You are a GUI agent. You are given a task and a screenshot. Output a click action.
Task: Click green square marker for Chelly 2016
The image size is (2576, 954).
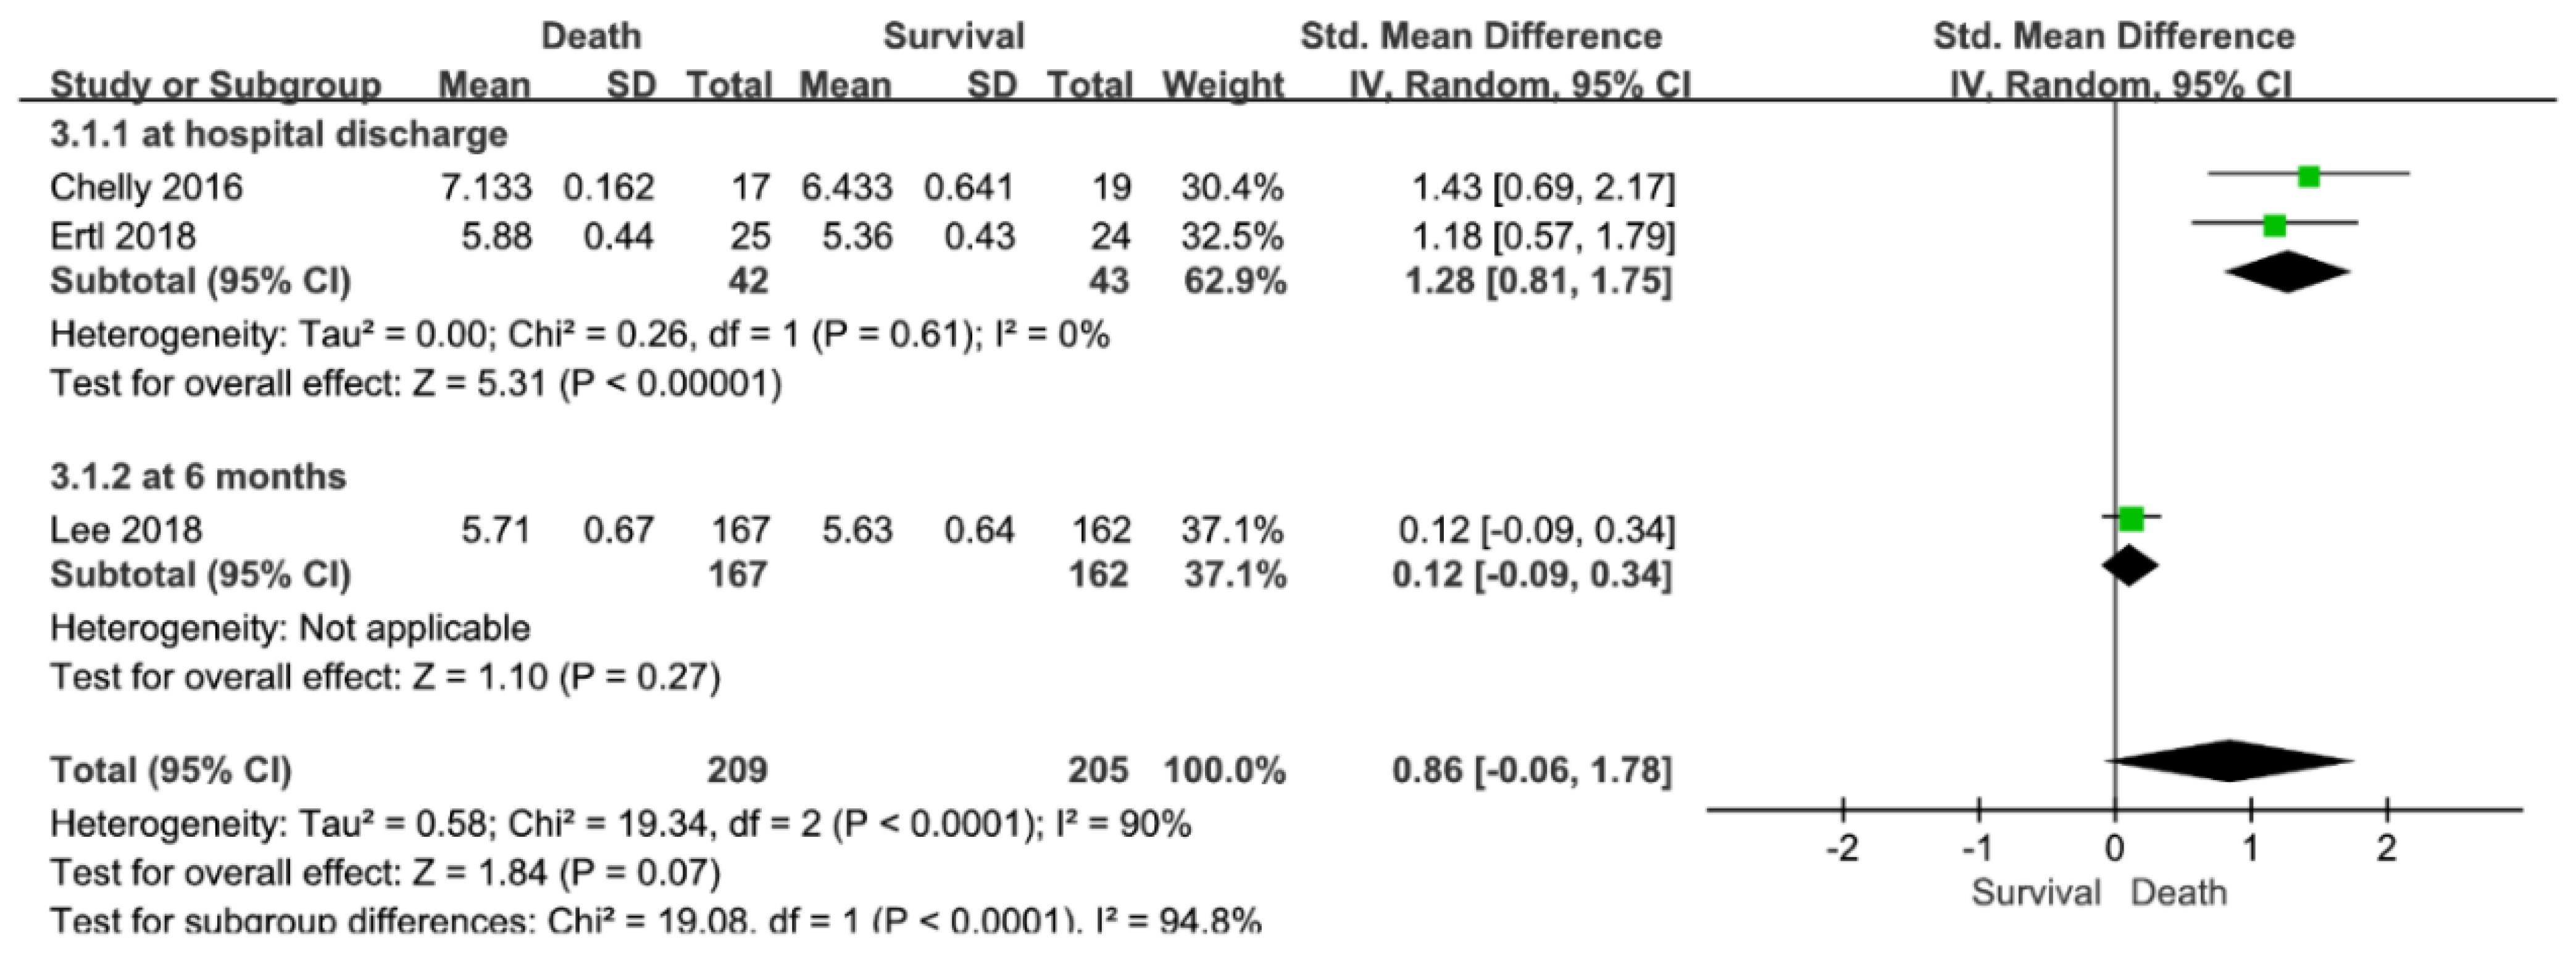pos(2309,177)
